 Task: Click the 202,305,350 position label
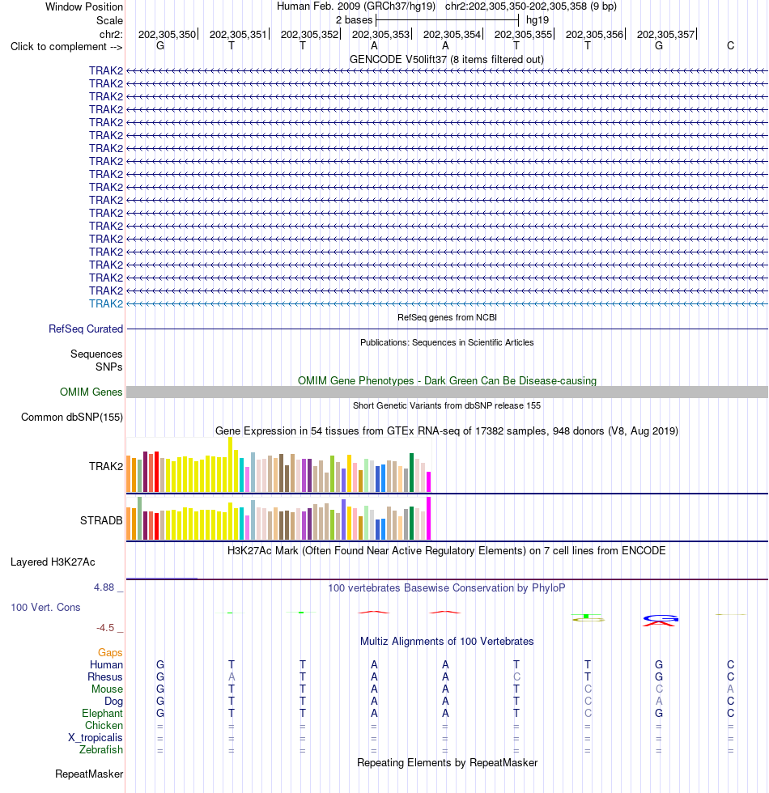tap(167, 34)
